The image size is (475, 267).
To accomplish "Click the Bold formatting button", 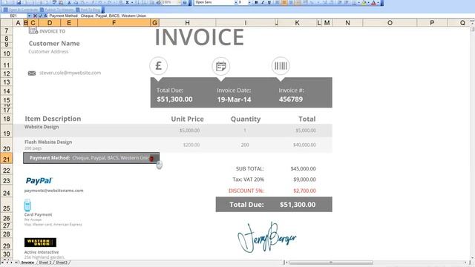I will (x=256, y=2).
